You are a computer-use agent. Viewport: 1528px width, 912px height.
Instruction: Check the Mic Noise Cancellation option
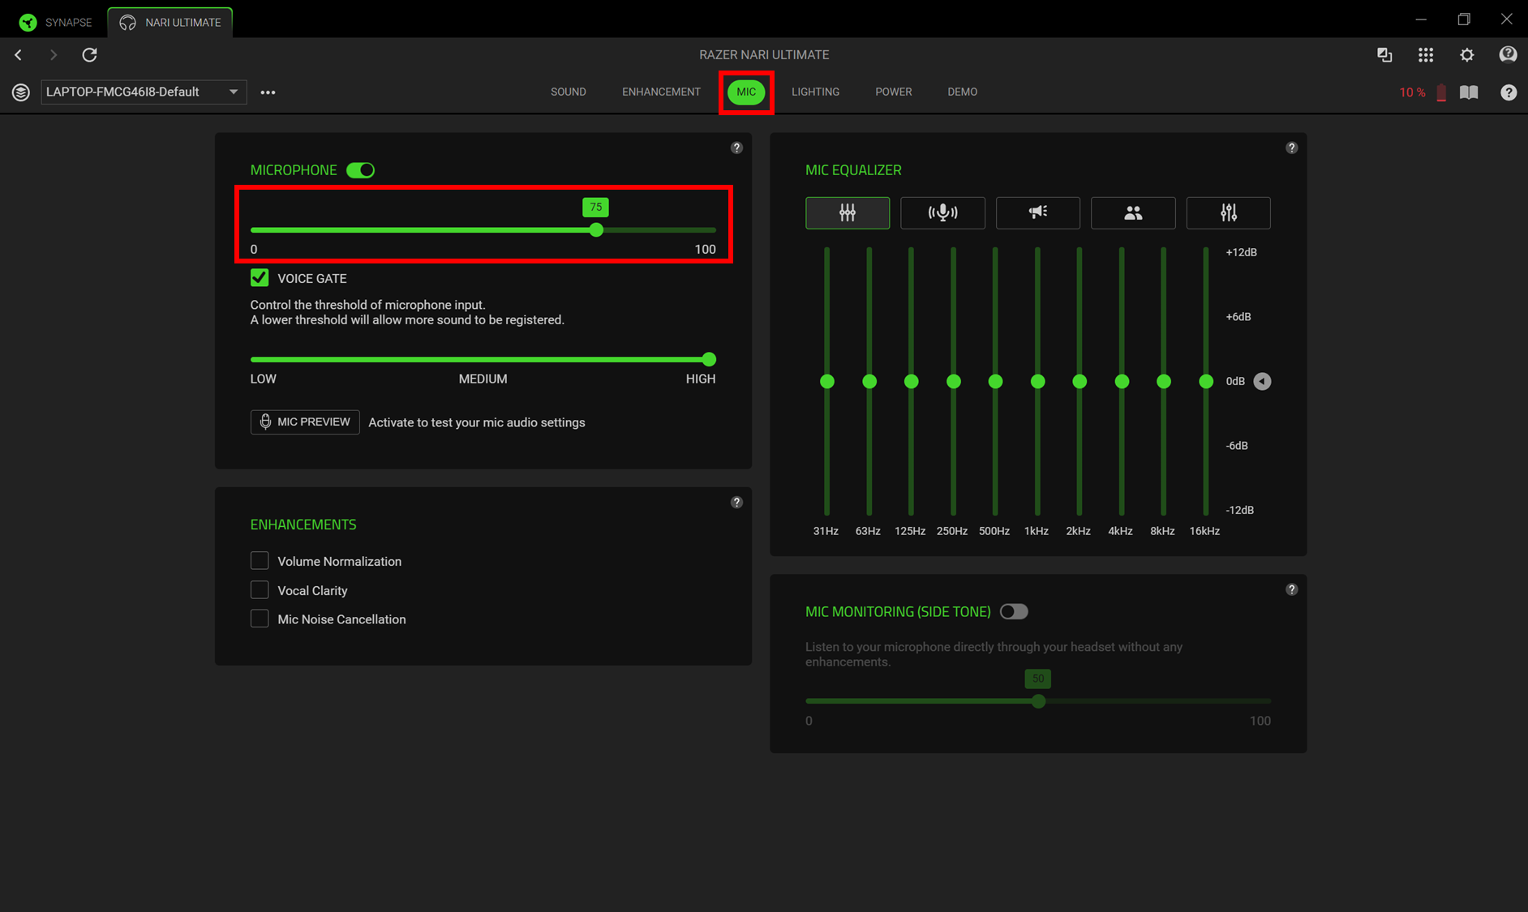[260, 619]
